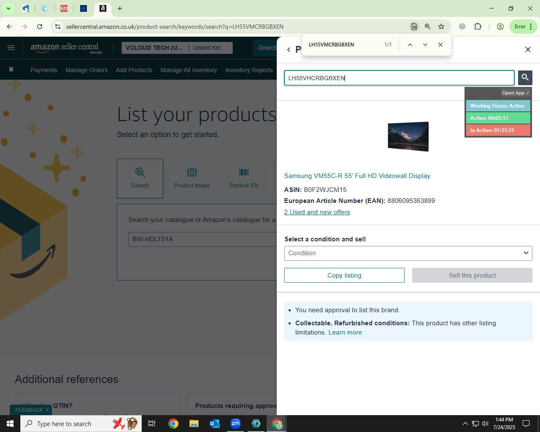Click the Seller Central top search box
The width and height of the screenshot is (540, 432).
[x=266, y=48]
